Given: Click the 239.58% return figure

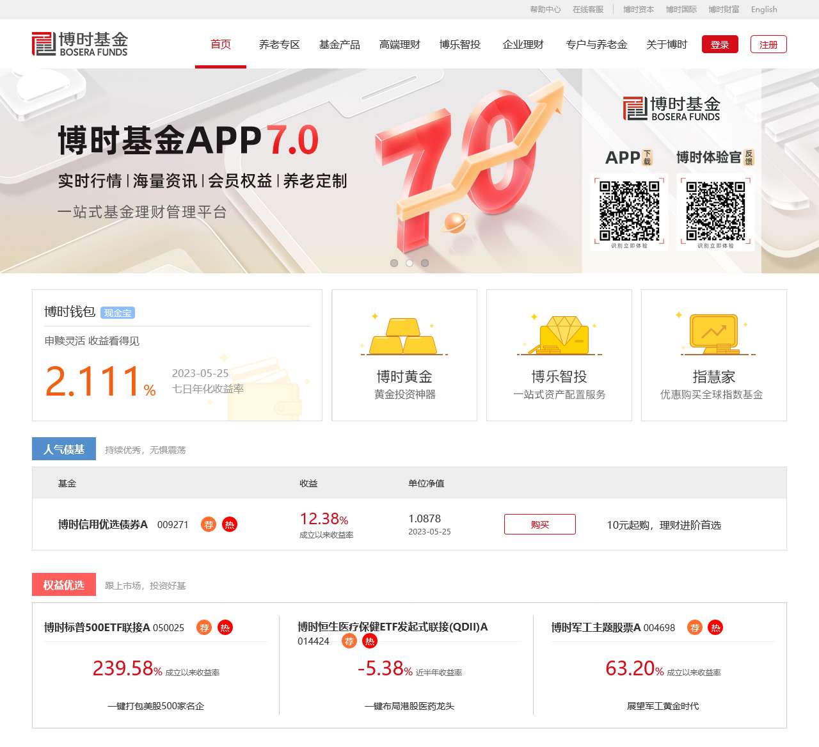Looking at the screenshot, I should click(127, 668).
